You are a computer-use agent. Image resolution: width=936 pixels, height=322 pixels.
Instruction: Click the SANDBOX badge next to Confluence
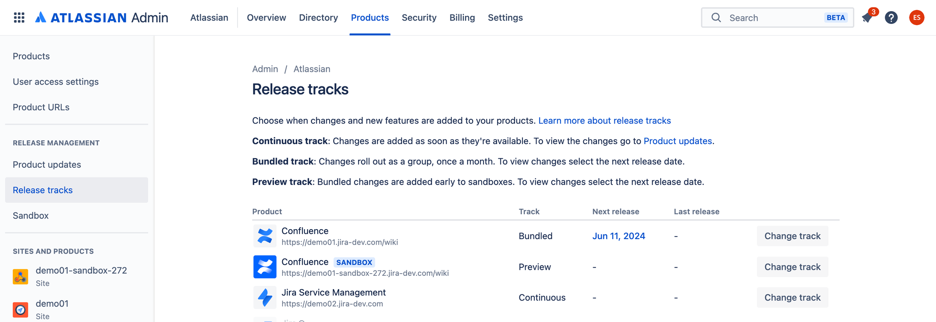pyautogui.click(x=354, y=262)
